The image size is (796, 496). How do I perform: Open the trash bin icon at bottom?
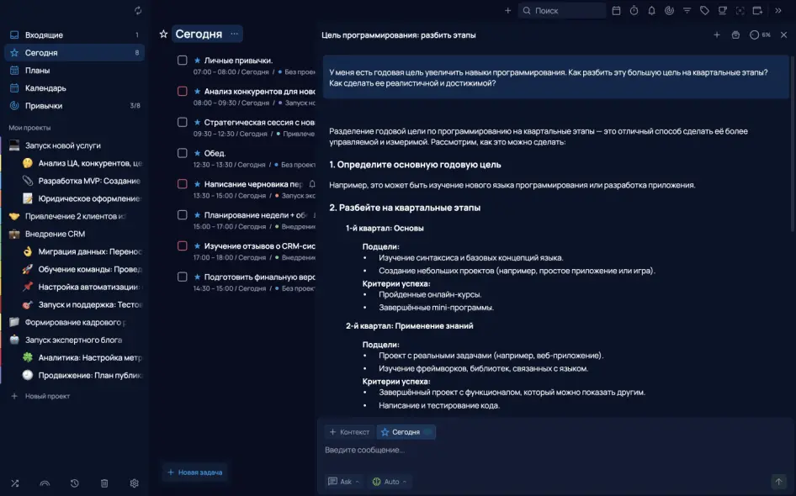click(x=104, y=483)
